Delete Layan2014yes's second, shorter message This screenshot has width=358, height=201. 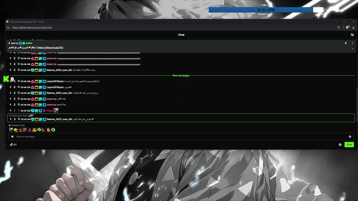coord(11,87)
